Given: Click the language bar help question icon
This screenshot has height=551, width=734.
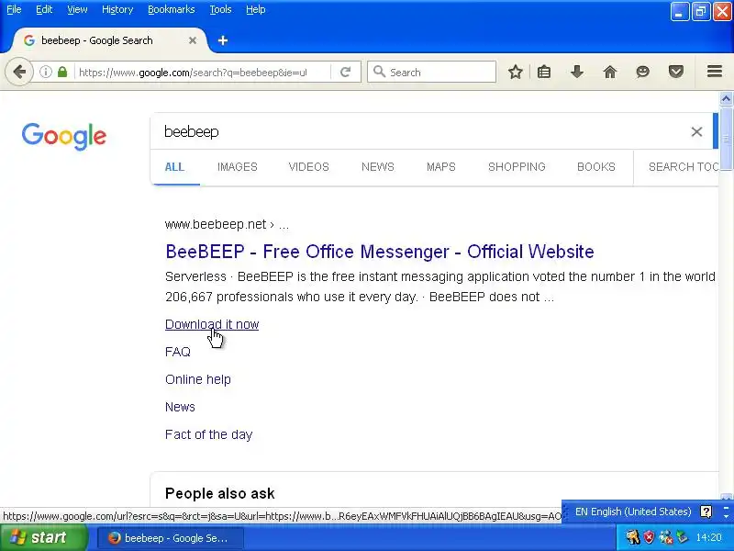Looking at the screenshot, I should point(706,512).
